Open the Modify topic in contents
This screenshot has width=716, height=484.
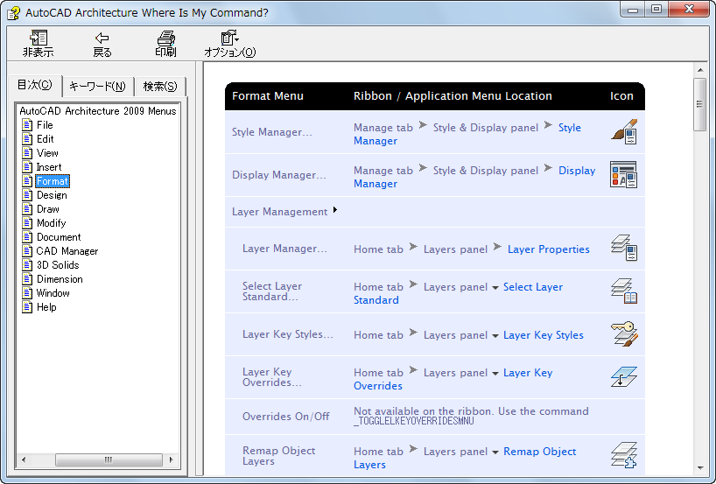point(51,223)
